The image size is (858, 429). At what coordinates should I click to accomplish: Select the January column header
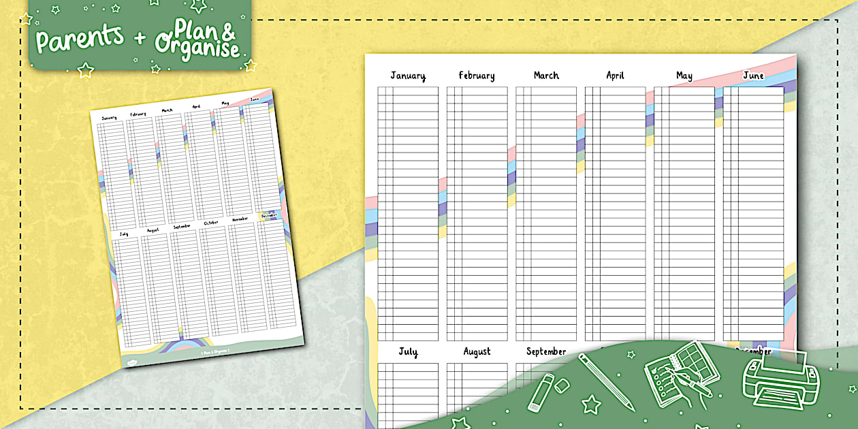point(407,75)
